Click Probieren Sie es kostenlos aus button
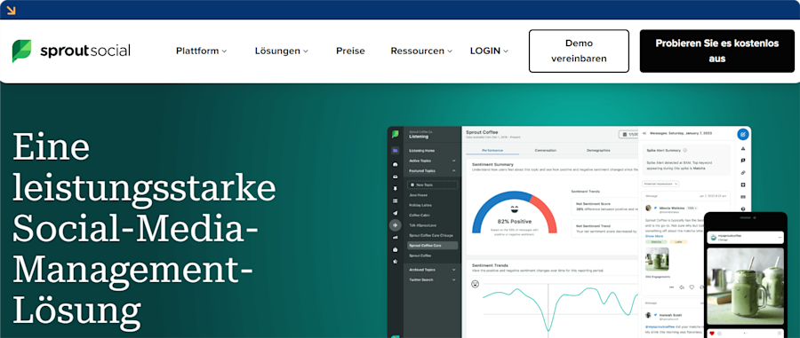 point(716,51)
